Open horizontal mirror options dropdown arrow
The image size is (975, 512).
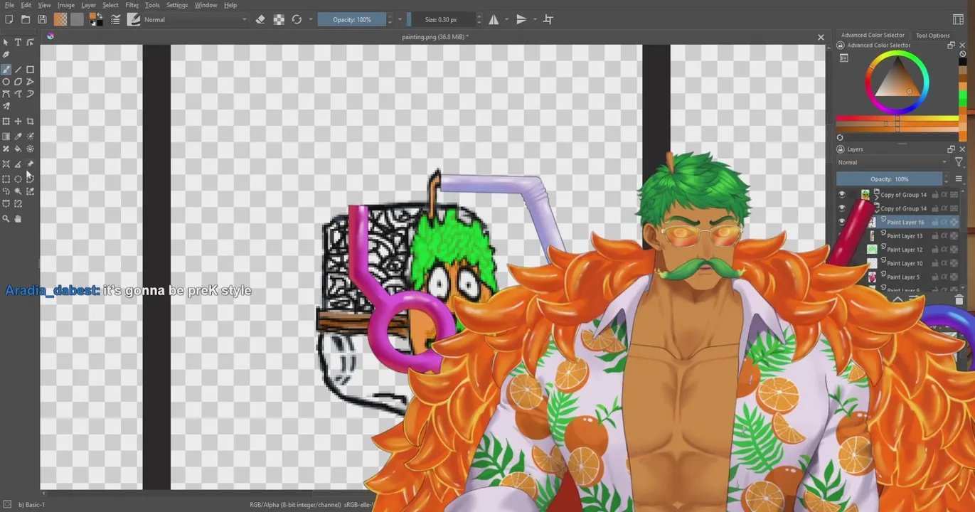(506, 20)
